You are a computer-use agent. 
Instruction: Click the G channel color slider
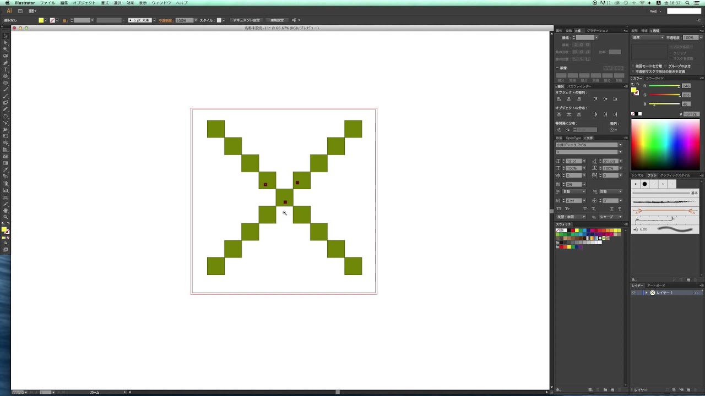click(x=664, y=95)
